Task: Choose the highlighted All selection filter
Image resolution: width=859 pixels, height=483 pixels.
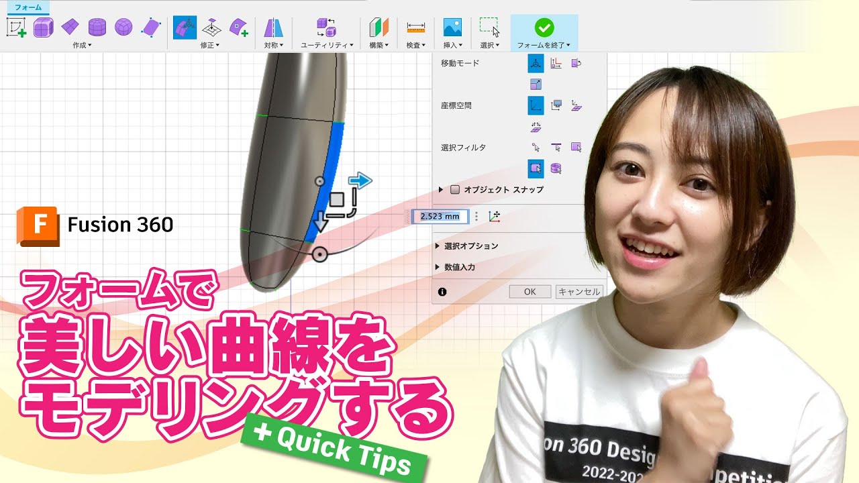Action: [536, 168]
